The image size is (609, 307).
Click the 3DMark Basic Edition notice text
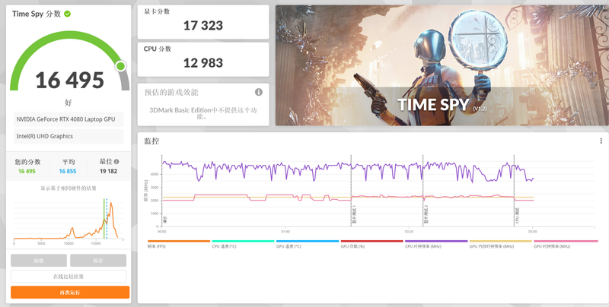(x=203, y=112)
